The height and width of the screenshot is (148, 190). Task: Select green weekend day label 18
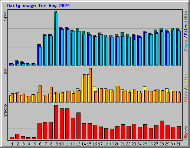[x=106, y=144]
